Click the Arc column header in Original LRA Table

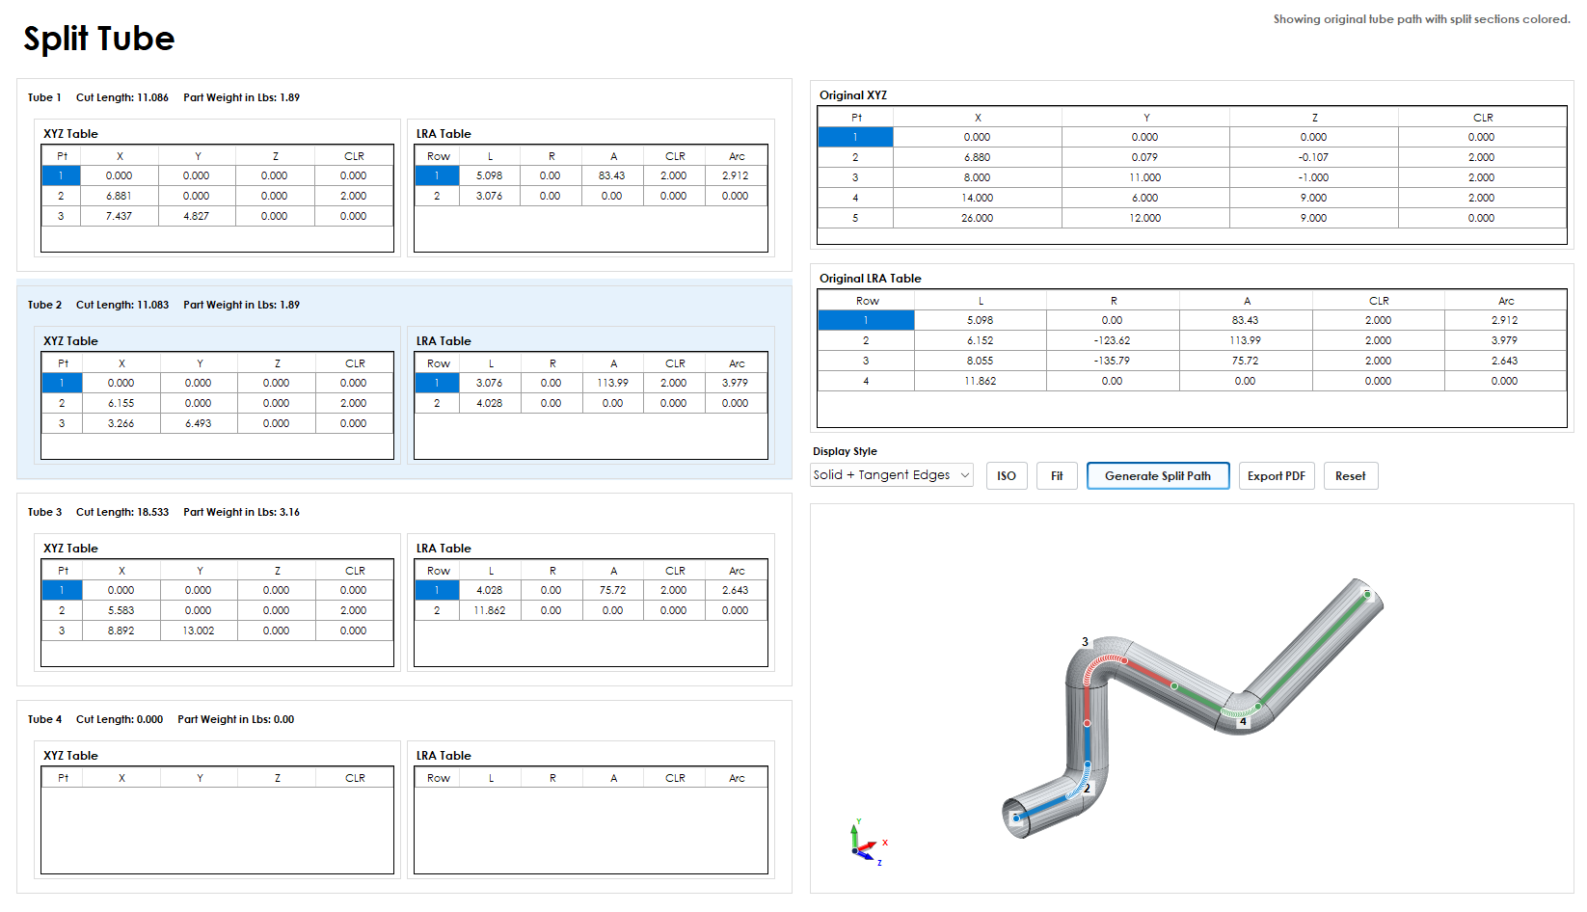point(1506,301)
